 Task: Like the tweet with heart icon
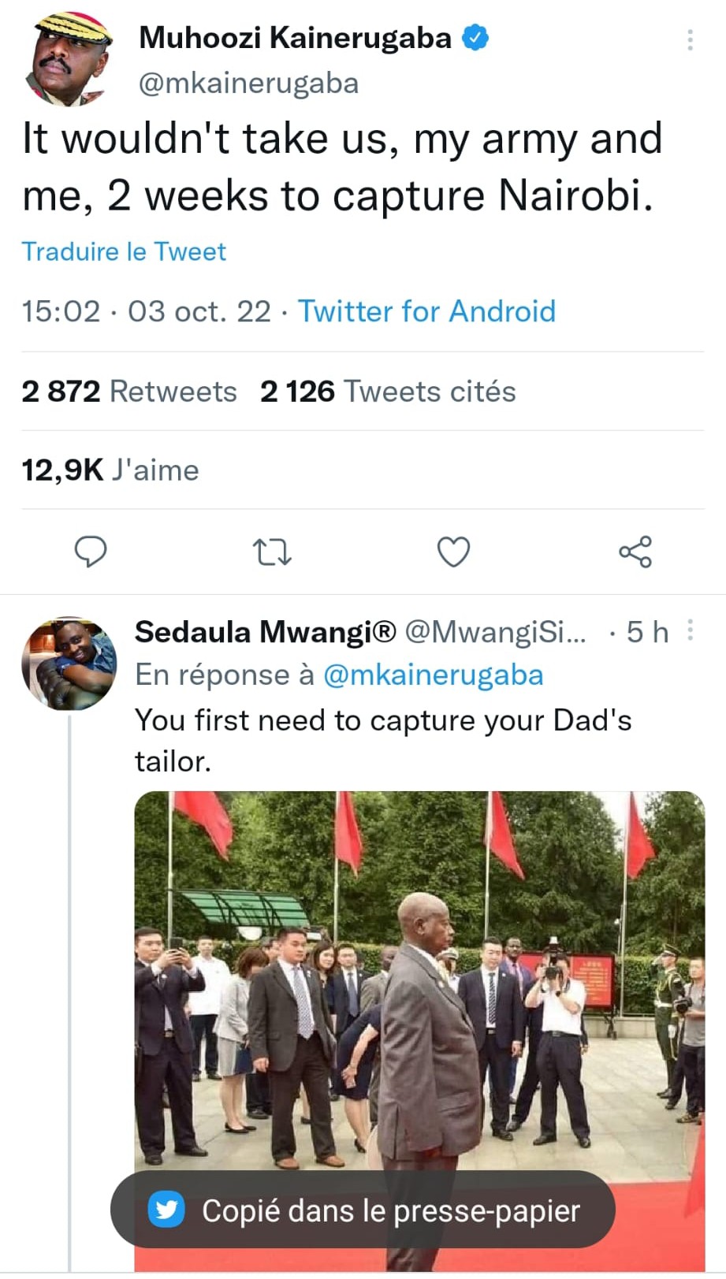click(454, 552)
